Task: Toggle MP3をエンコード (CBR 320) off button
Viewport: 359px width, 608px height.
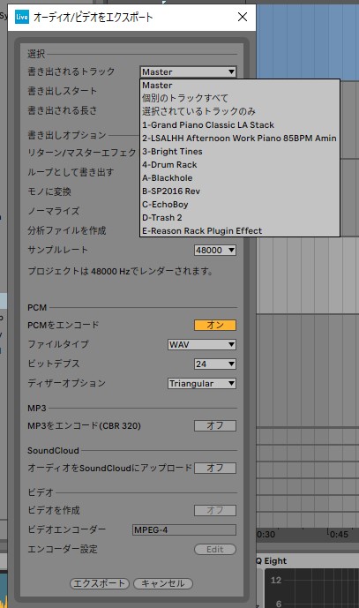Action: click(x=215, y=425)
